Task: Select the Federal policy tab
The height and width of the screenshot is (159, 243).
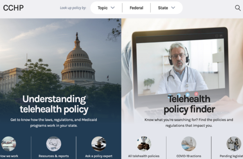Action: point(136,8)
